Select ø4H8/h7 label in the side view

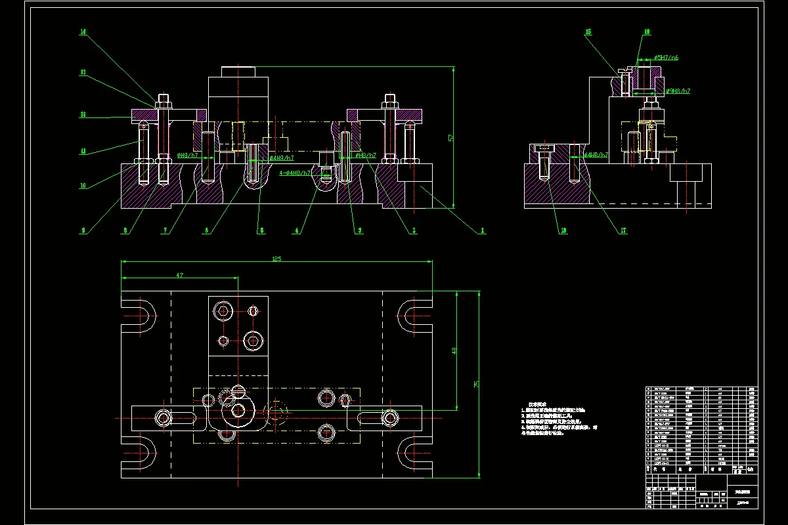tap(597, 155)
